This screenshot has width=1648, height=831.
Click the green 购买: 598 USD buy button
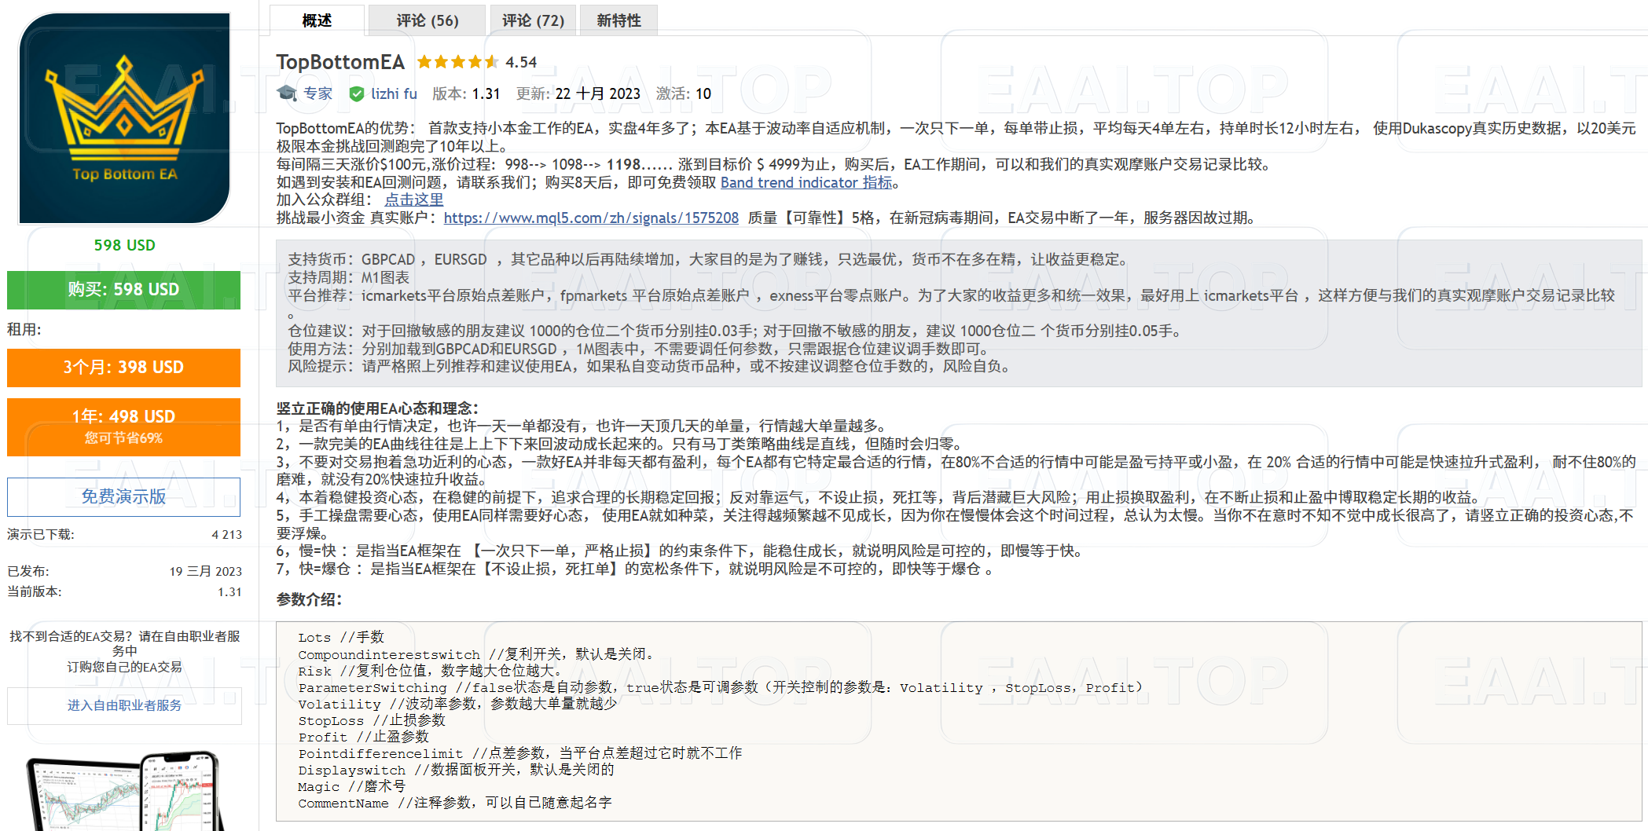pos(123,289)
